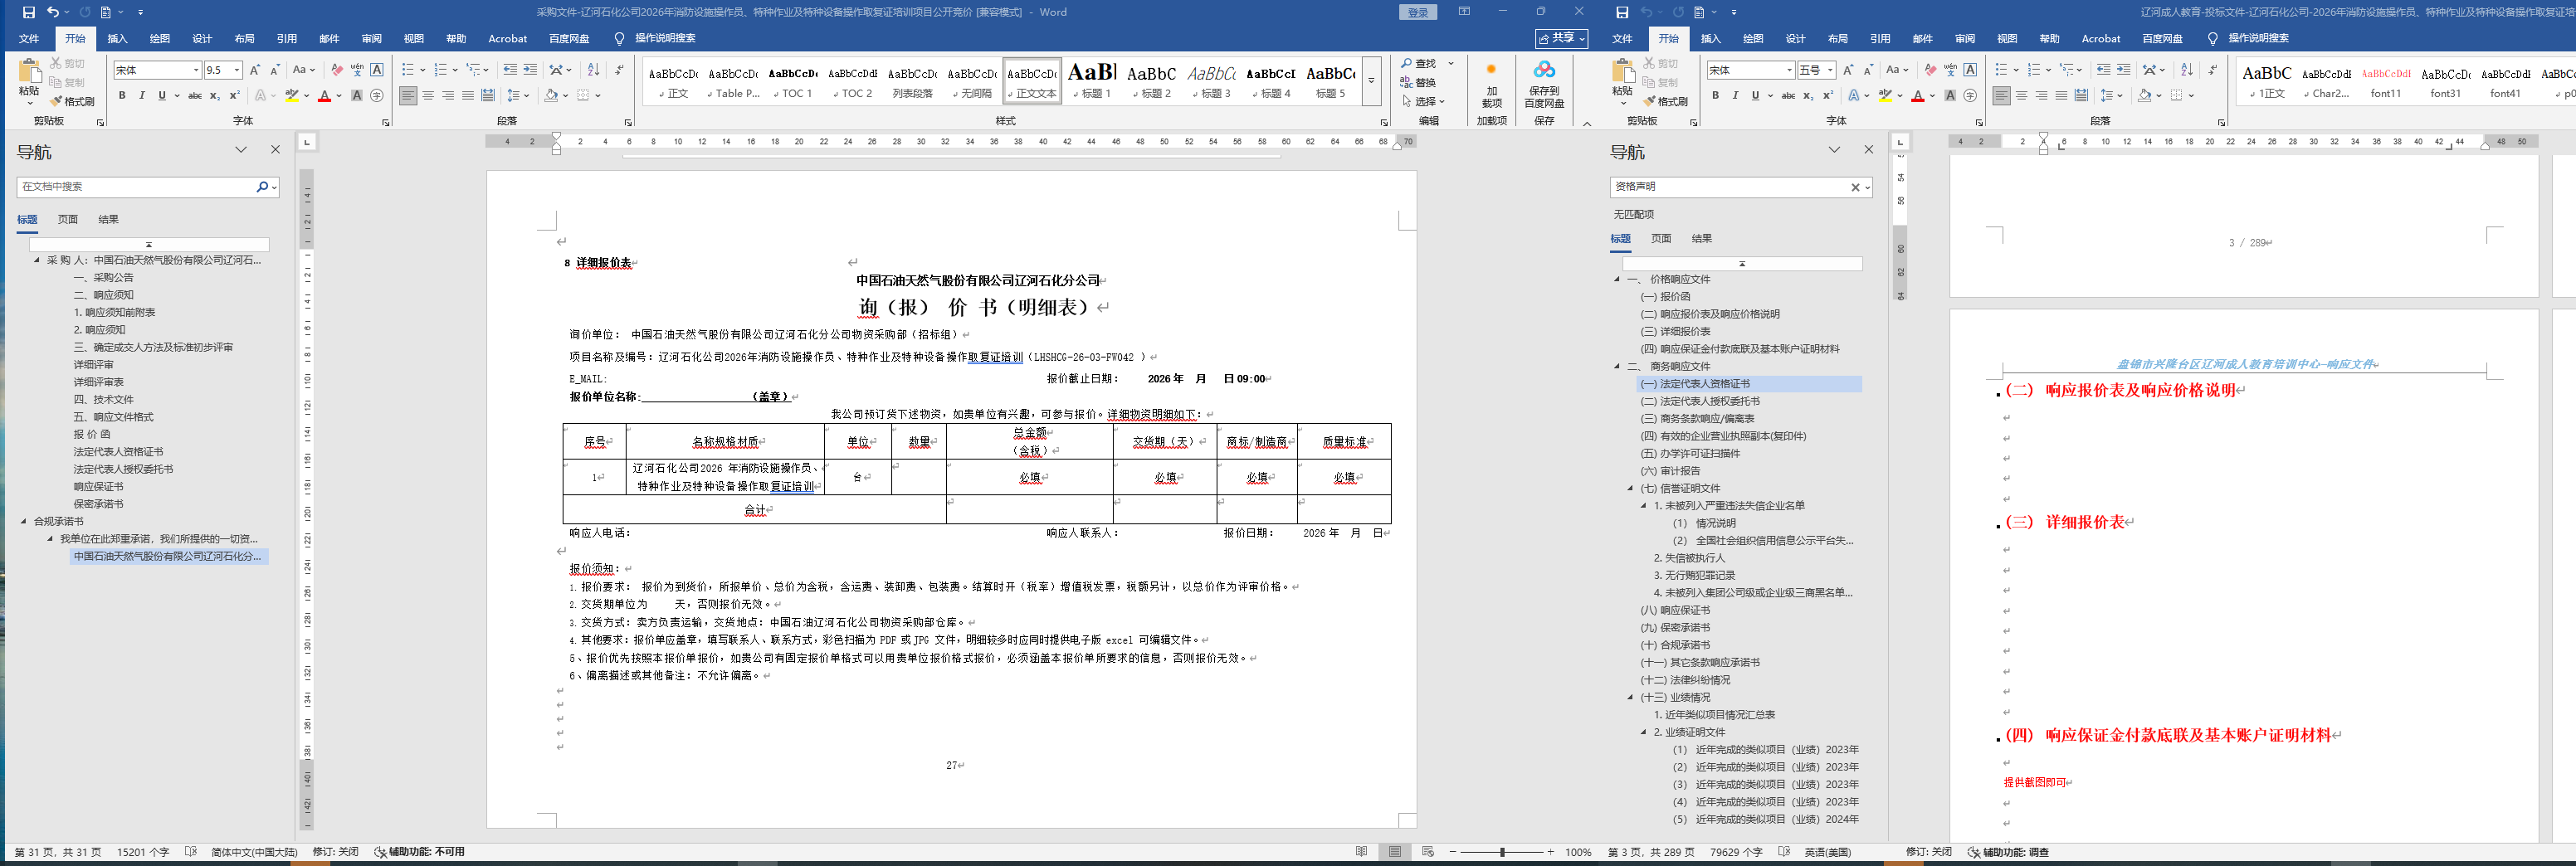2576x866 pixels.
Task: Toggle bold in right Word window
Action: (1715, 96)
